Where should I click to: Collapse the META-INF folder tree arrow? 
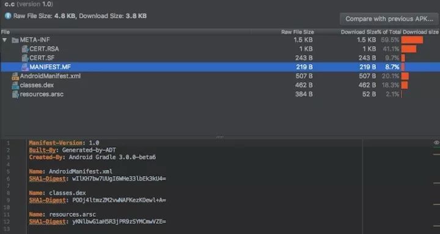(x=4, y=40)
